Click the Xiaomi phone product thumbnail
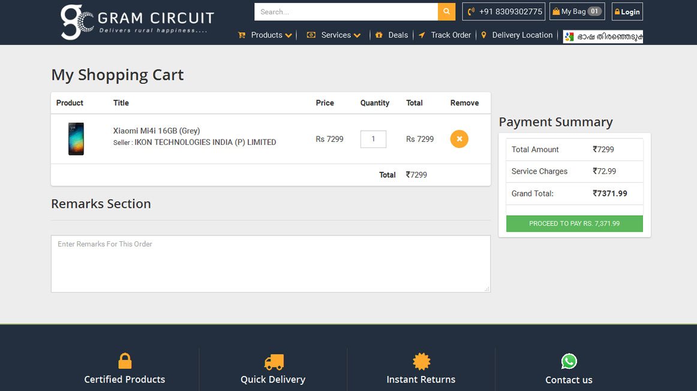The height and width of the screenshot is (391, 697). click(x=76, y=139)
